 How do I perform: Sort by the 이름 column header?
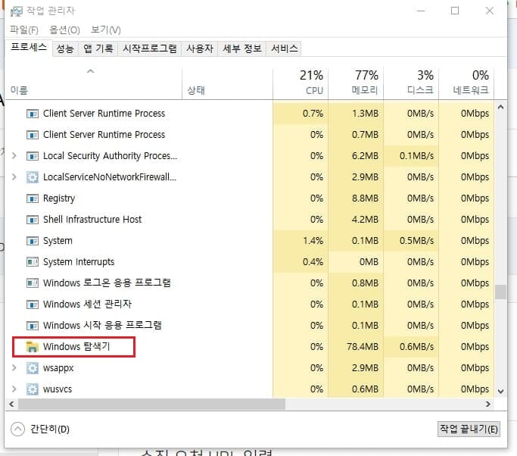pyautogui.click(x=93, y=83)
